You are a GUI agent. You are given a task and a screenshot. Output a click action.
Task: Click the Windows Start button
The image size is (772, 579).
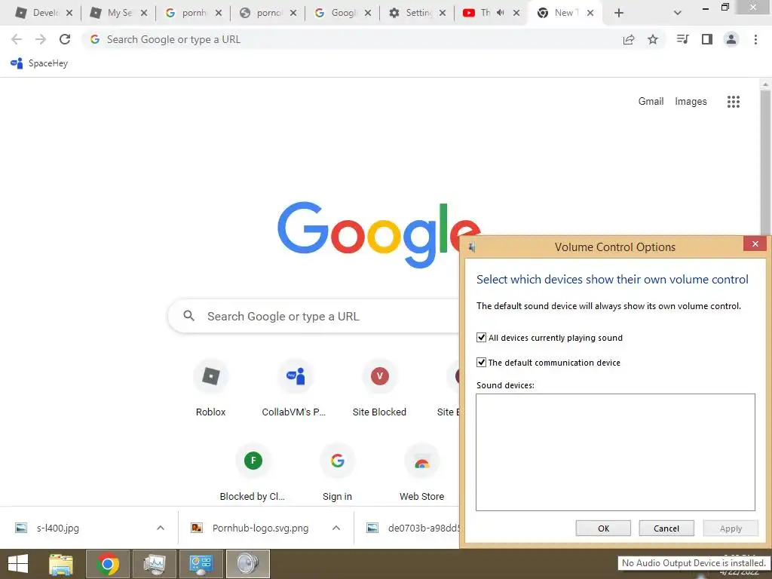click(18, 564)
